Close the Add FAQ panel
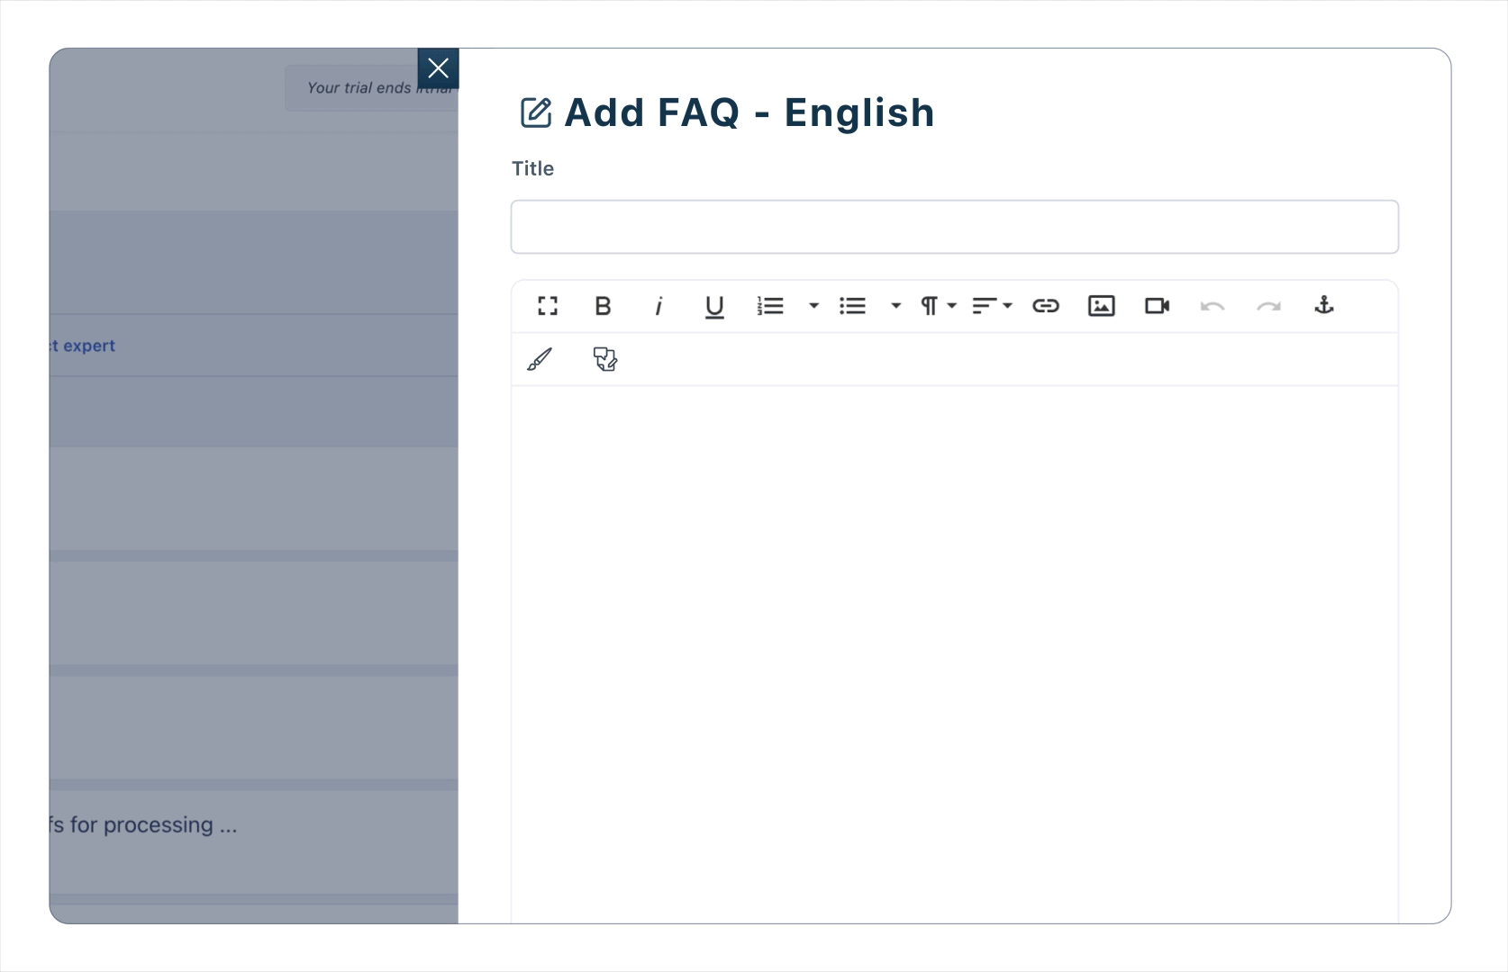Screen dimensions: 1508x972 point(439,68)
